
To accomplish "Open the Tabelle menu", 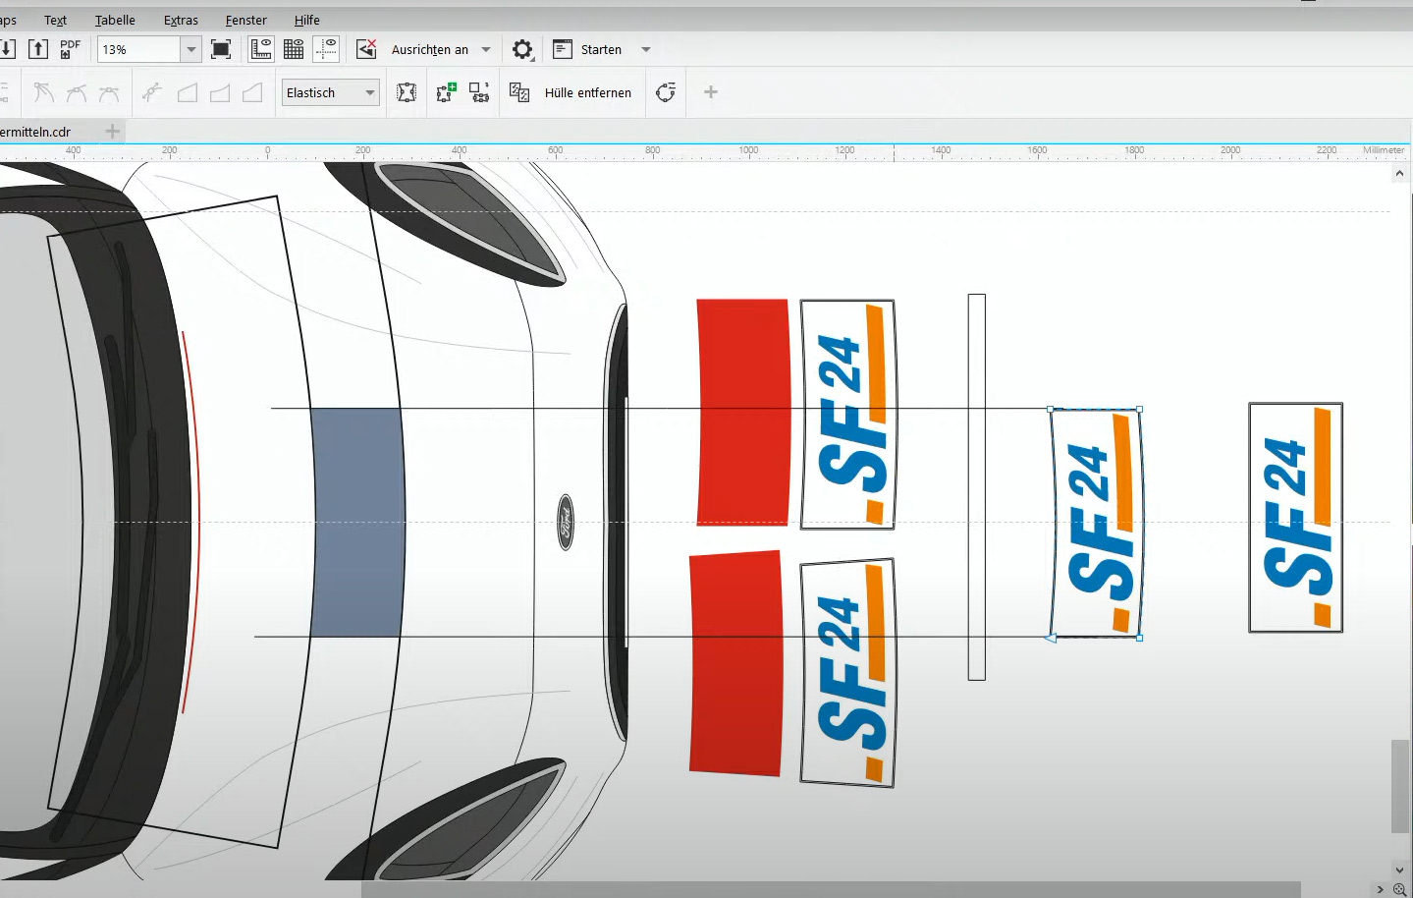I will pos(115,20).
